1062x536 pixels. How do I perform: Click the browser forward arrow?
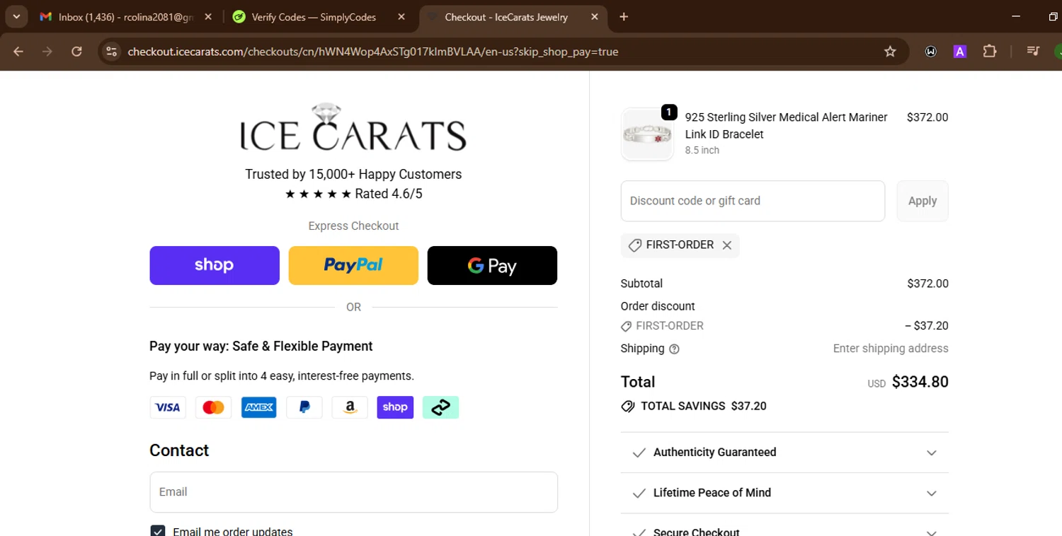click(x=47, y=52)
